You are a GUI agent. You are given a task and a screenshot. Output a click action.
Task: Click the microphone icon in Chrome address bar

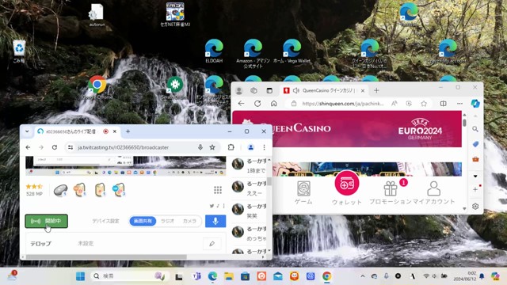(200, 147)
